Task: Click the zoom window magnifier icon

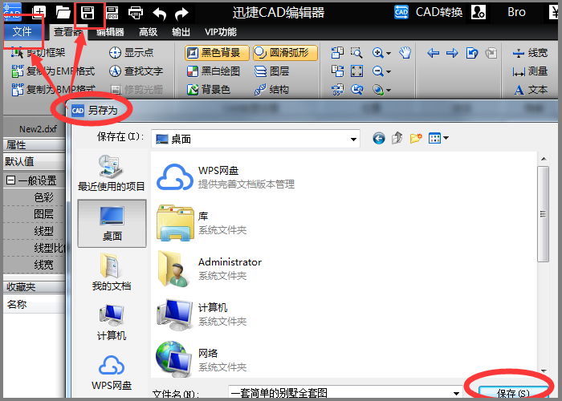Action: (356, 53)
